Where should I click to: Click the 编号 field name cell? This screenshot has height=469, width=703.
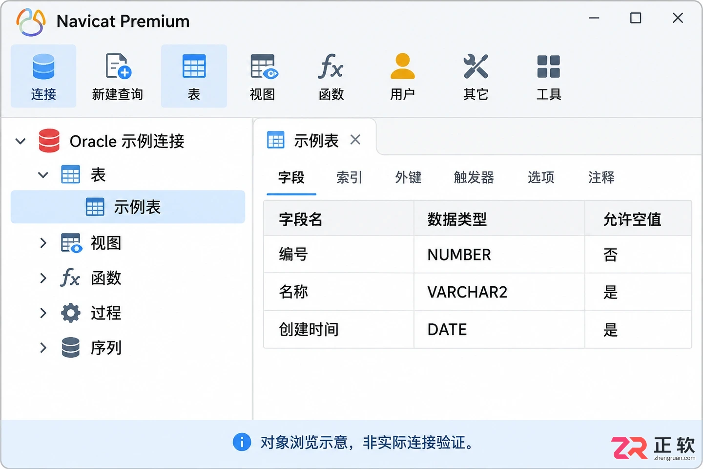339,255
